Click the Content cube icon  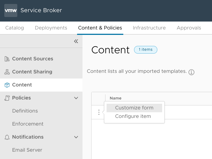[7, 85]
